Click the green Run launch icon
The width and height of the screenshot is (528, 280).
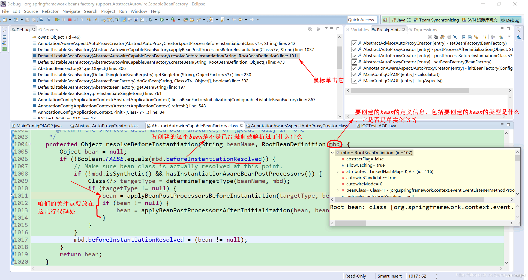162,20
